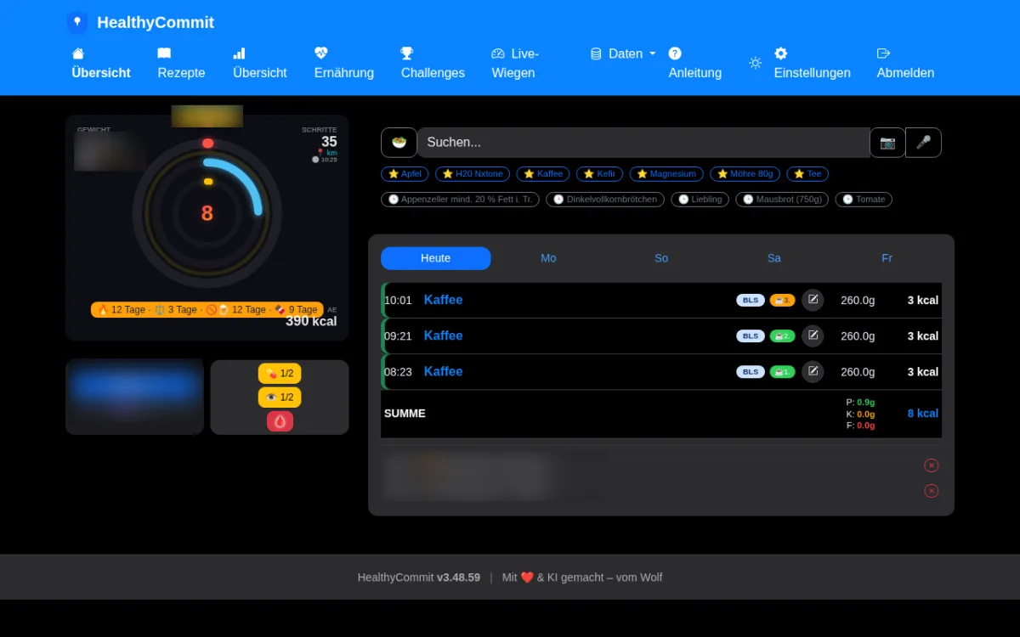Edit the 08:23 Kaffee entry
The image size is (1020, 637).
click(x=813, y=371)
